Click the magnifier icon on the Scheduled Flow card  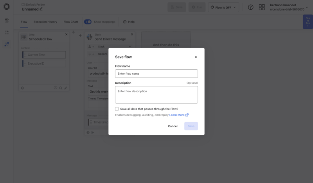click(61, 88)
